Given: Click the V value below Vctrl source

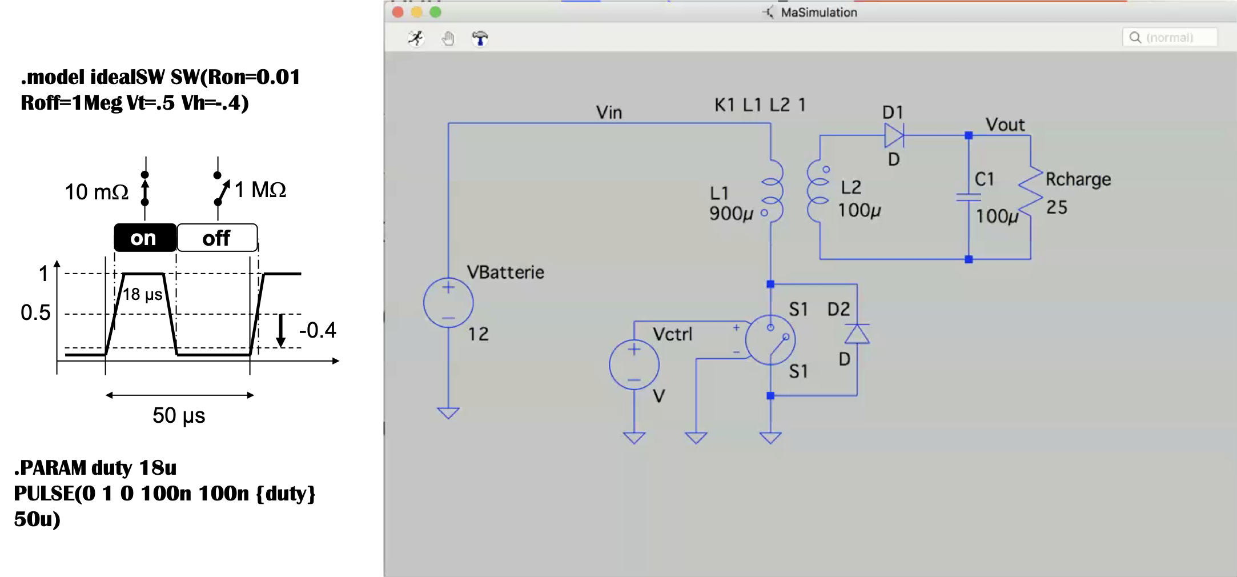Looking at the screenshot, I should [659, 395].
